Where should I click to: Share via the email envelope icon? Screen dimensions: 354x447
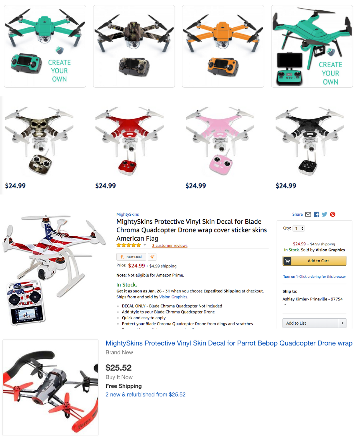[x=308, y=214]
